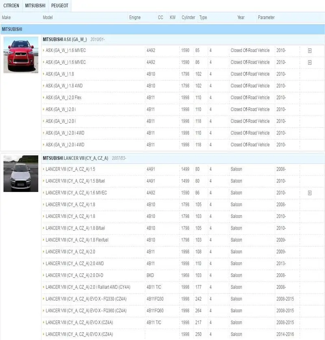Open the ASX (GA_W_) 1.8 4WD model
The image size is (325, 340).
pos(64,86)
